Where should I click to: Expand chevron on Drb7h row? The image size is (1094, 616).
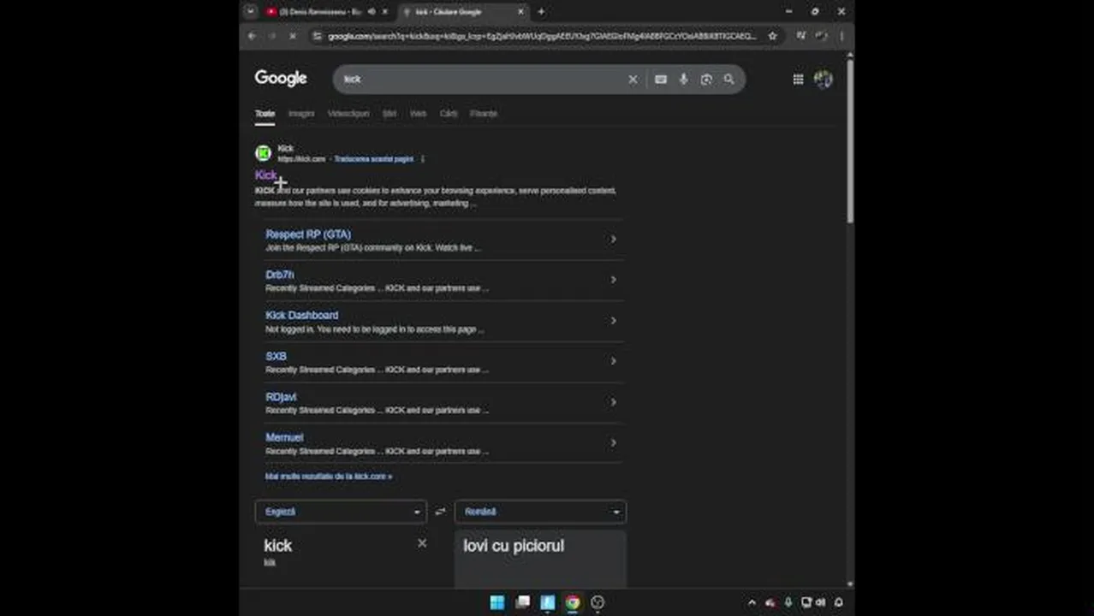point(613,280)
